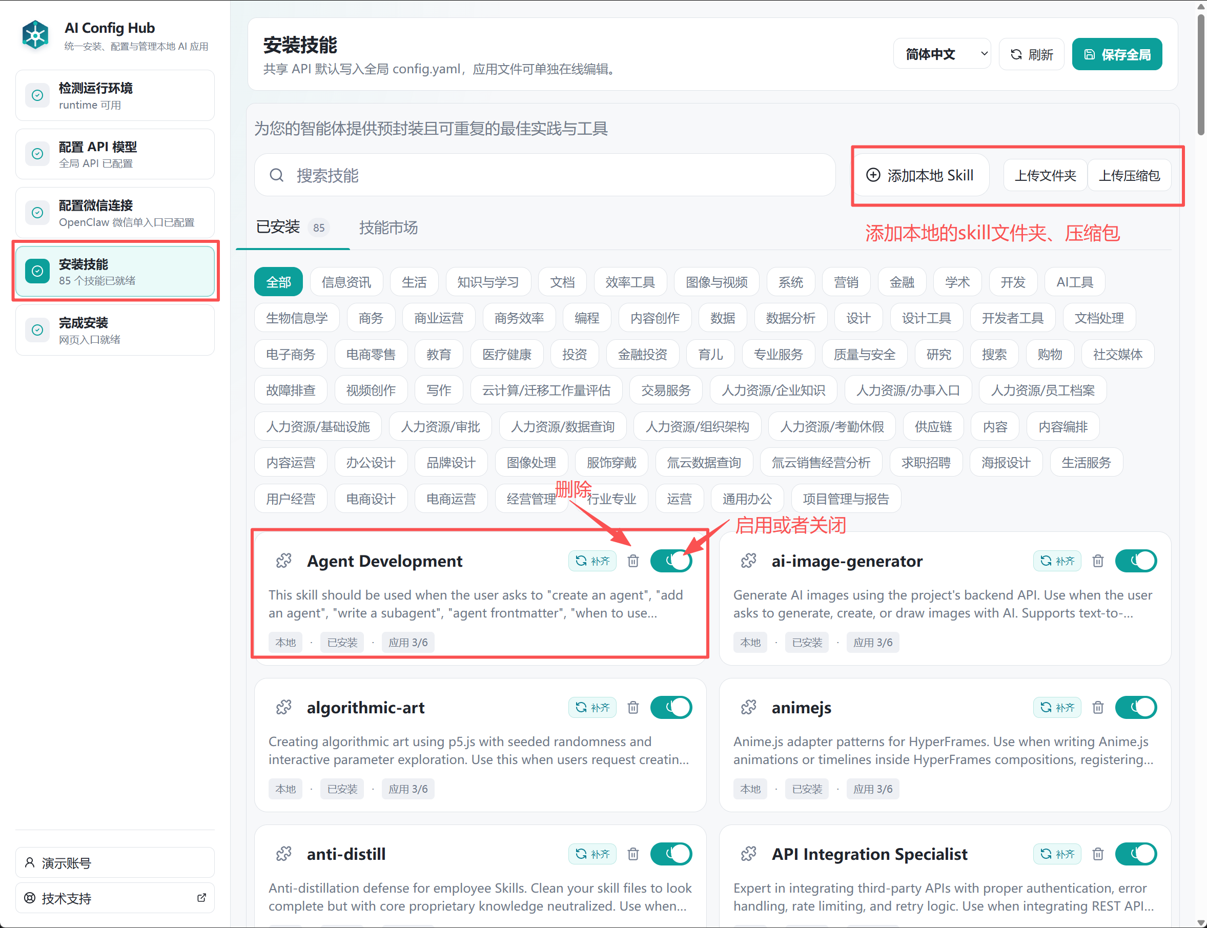Screen dimensions: 1207x928
Task: Click puzzle icon of animejs
Action: click(x=748, y=708)
